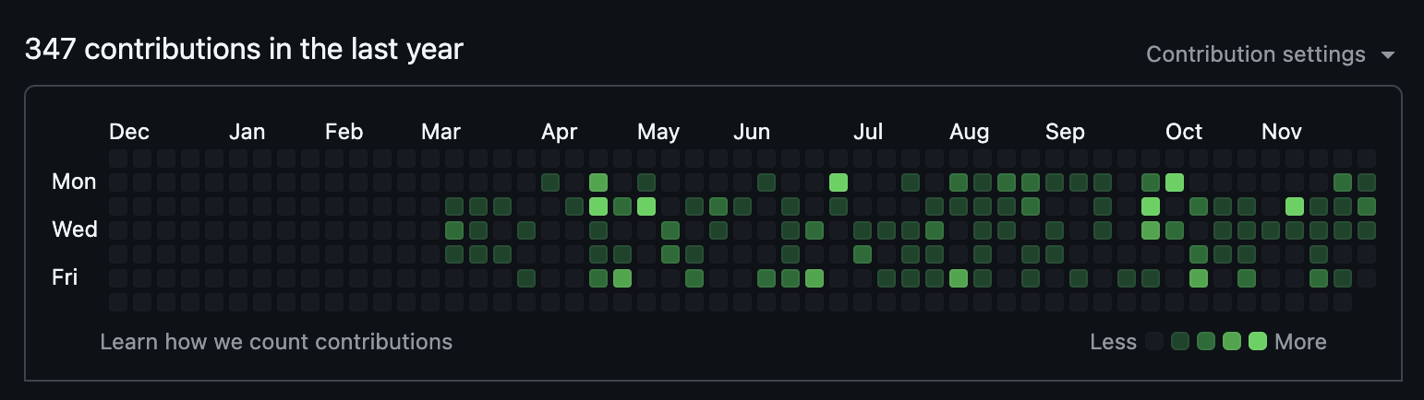Click the Feb month label

(344, 132)
